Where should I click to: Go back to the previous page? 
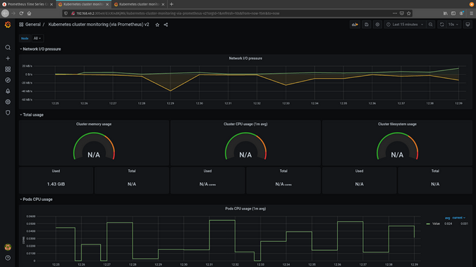pyautogui.click(x=5, y=13)
